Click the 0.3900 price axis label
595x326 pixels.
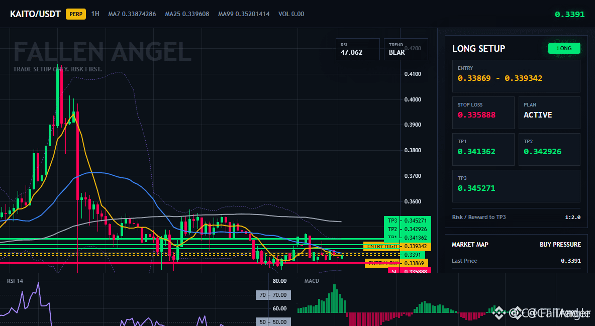413,125
